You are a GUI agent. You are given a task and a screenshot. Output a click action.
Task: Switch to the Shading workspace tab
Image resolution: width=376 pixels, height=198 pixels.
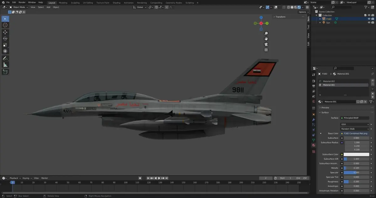click(117, 2)
